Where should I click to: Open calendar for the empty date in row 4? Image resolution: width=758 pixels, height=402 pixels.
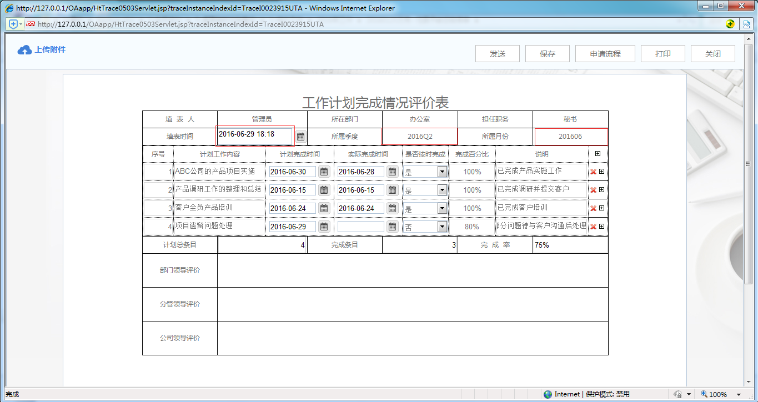[392, 227]
